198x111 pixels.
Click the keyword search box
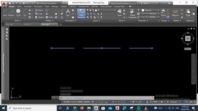click(123, 3)
